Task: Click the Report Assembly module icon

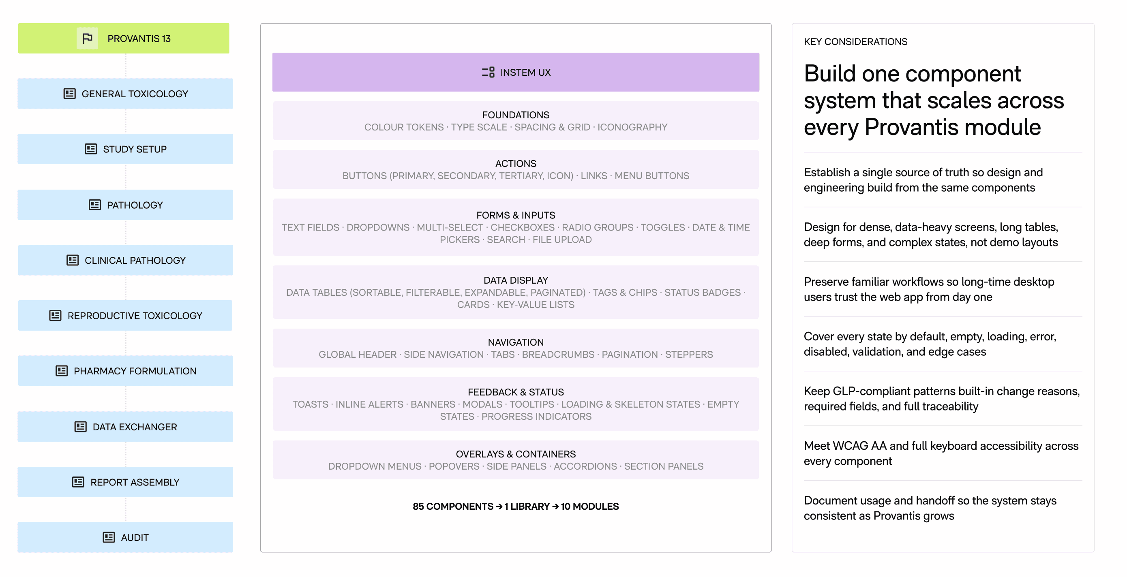Action: pyautogui.click(x=78, y=482)
